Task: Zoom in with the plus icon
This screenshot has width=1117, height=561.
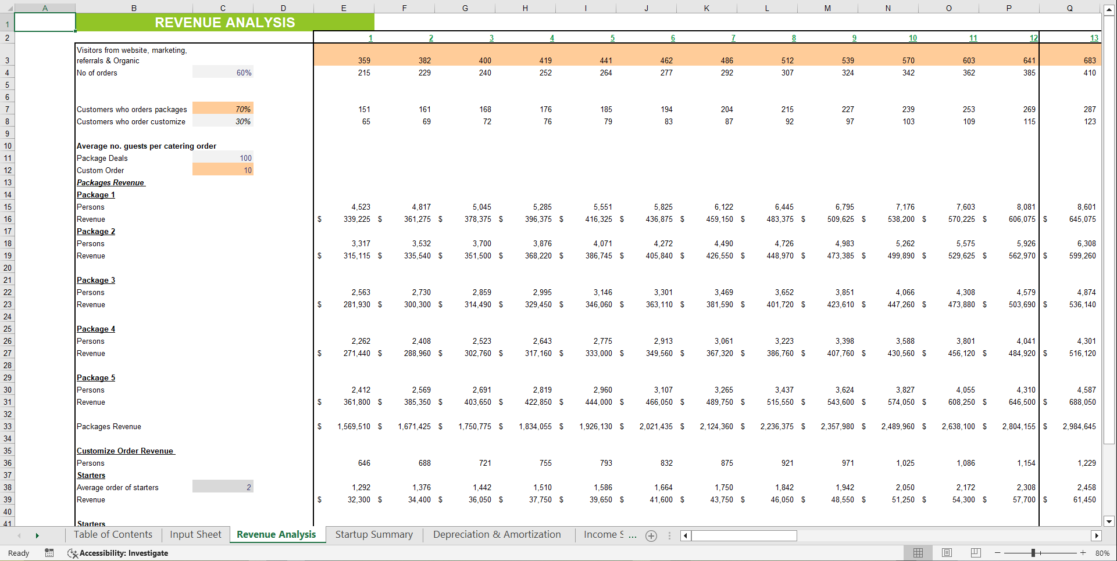Action: click(1083, 553)
